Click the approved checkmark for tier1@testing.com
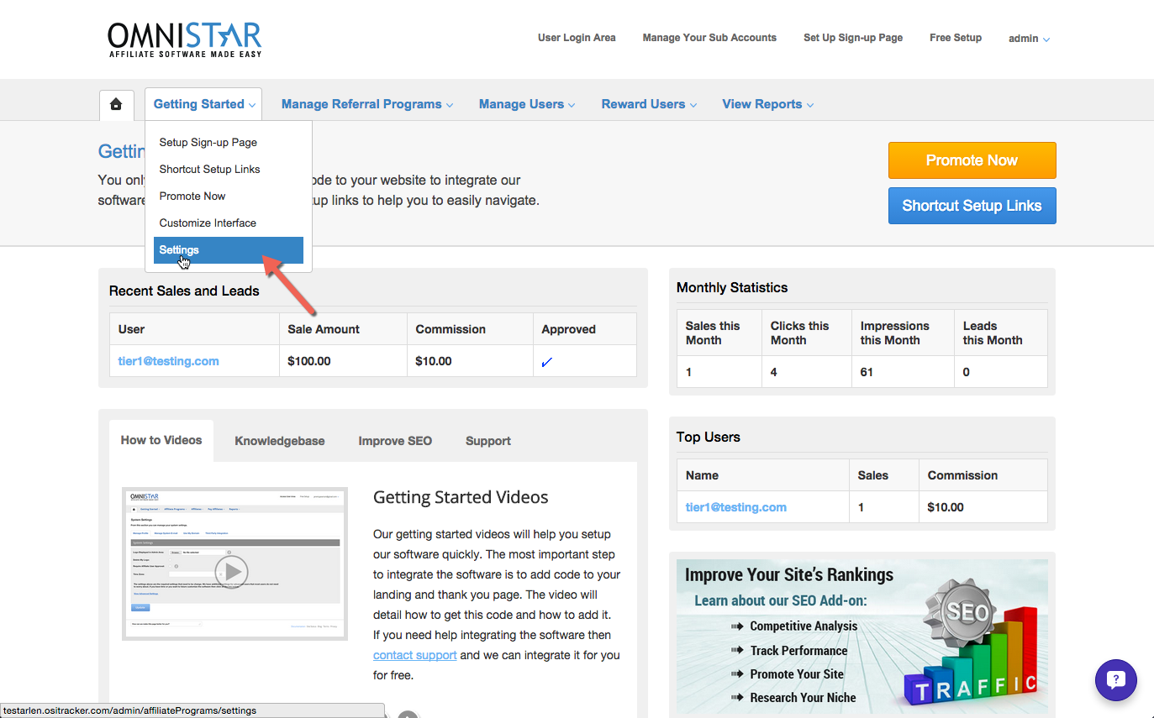 547,362
